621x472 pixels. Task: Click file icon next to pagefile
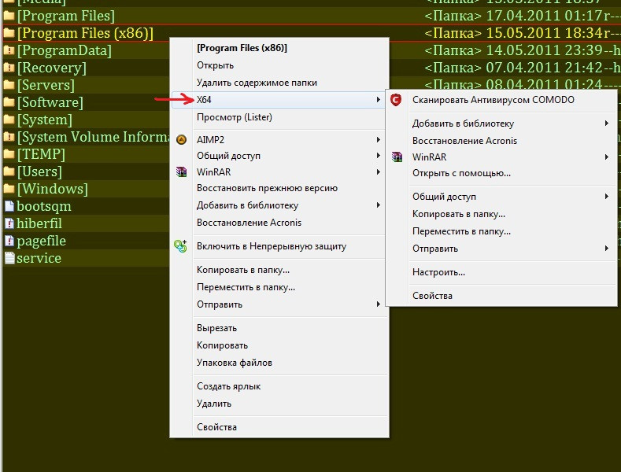[x=9, y=241]
